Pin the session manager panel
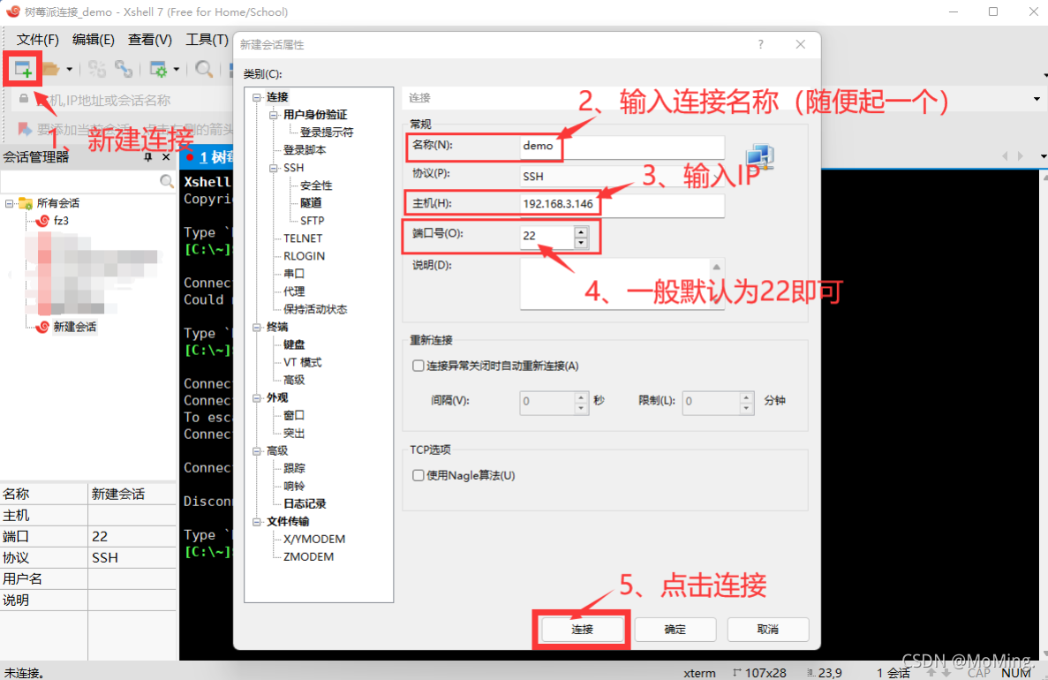 (147, 157)
